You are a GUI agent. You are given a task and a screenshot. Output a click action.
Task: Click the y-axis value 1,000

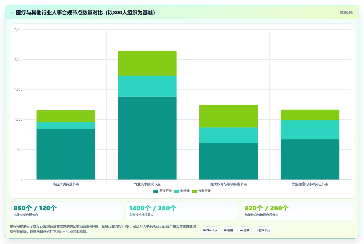point(18,119)
